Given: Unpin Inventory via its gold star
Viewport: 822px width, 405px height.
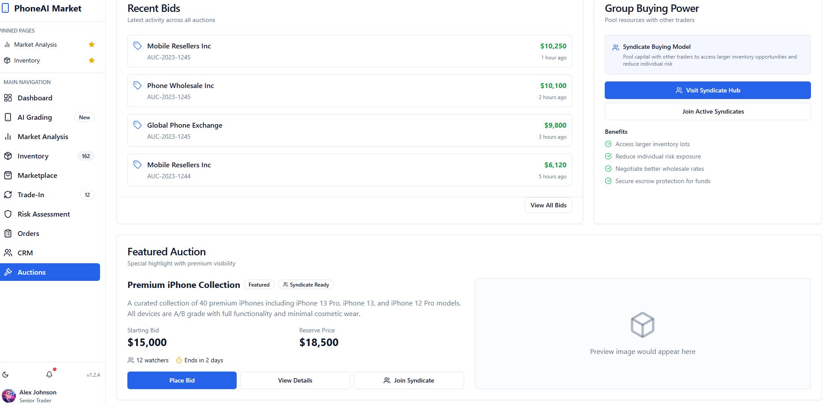Looking at the screenshot, I should (x=92, y=60).
